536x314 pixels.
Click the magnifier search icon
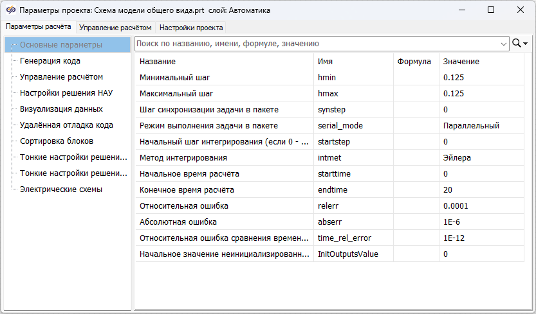(x=516, y=44)
